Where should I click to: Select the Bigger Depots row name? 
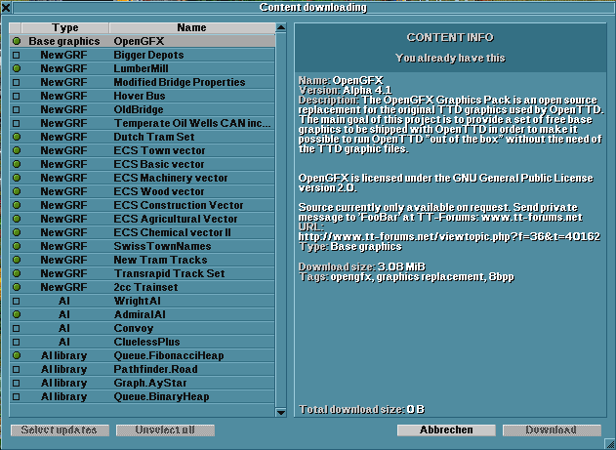[x=148, y=55]
